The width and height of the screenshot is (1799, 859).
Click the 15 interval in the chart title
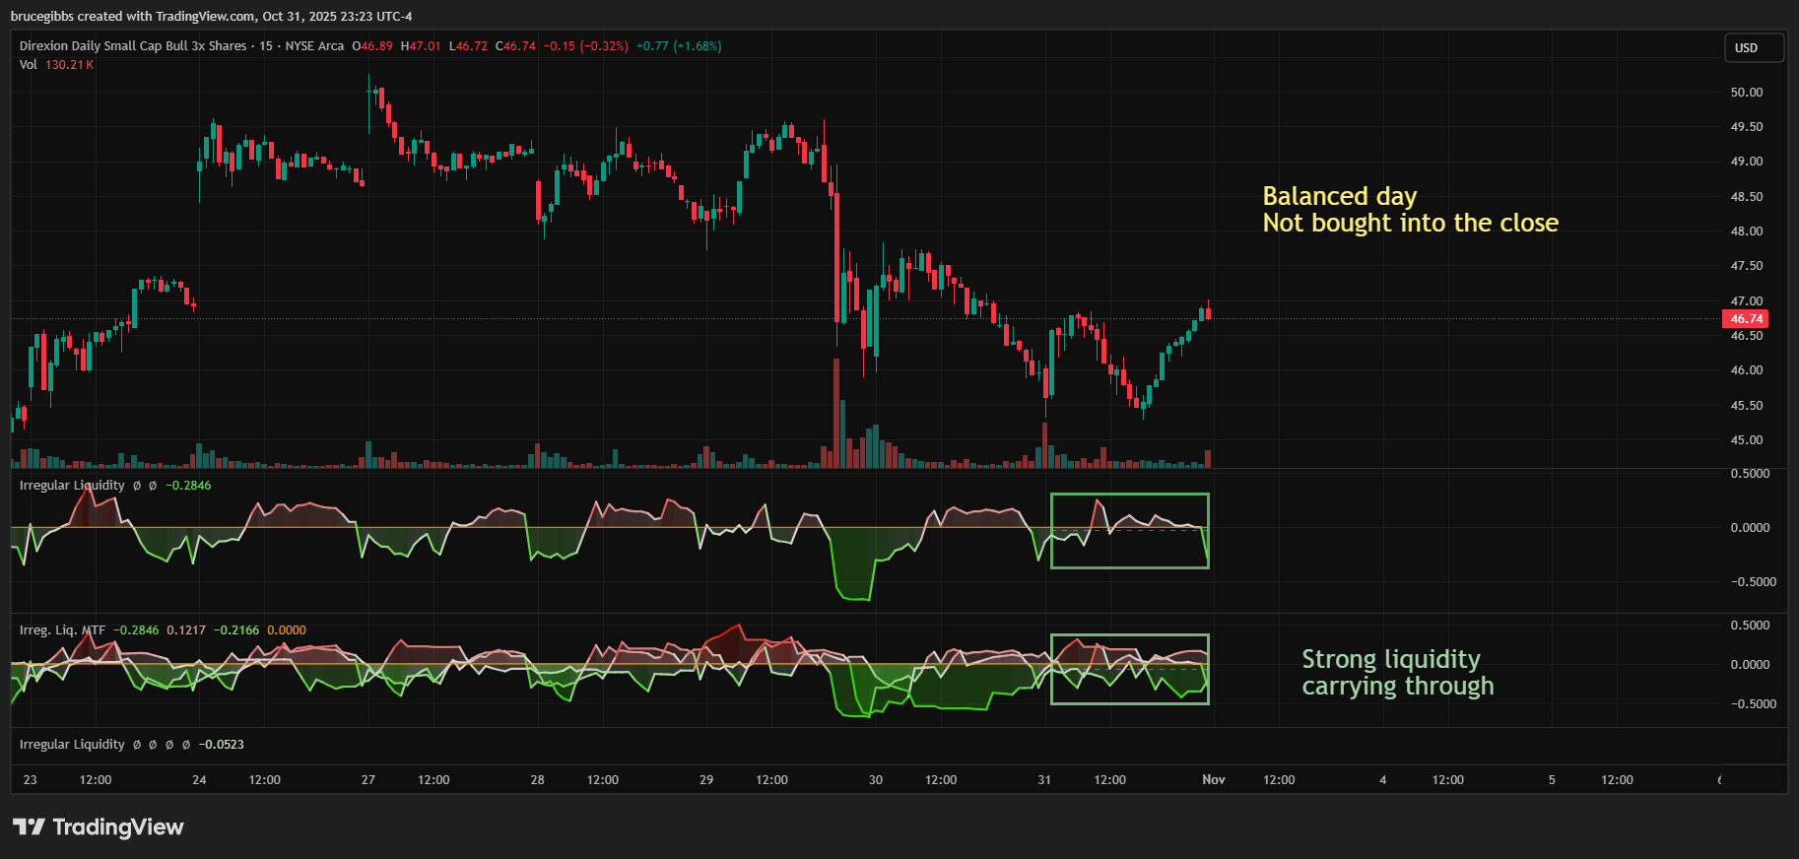point(265,46)
